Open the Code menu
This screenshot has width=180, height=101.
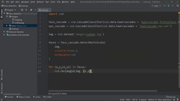coord(33,2)
